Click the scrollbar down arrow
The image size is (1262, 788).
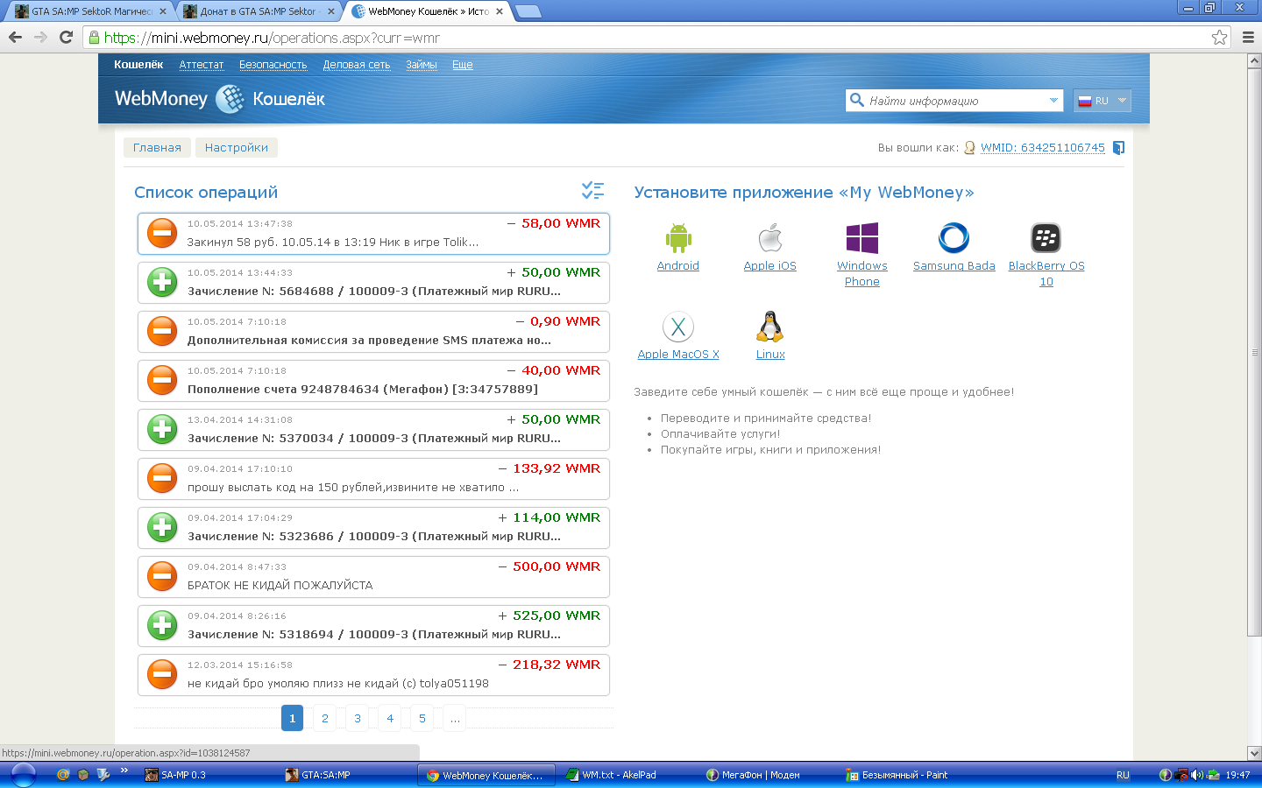(1254, 753)
